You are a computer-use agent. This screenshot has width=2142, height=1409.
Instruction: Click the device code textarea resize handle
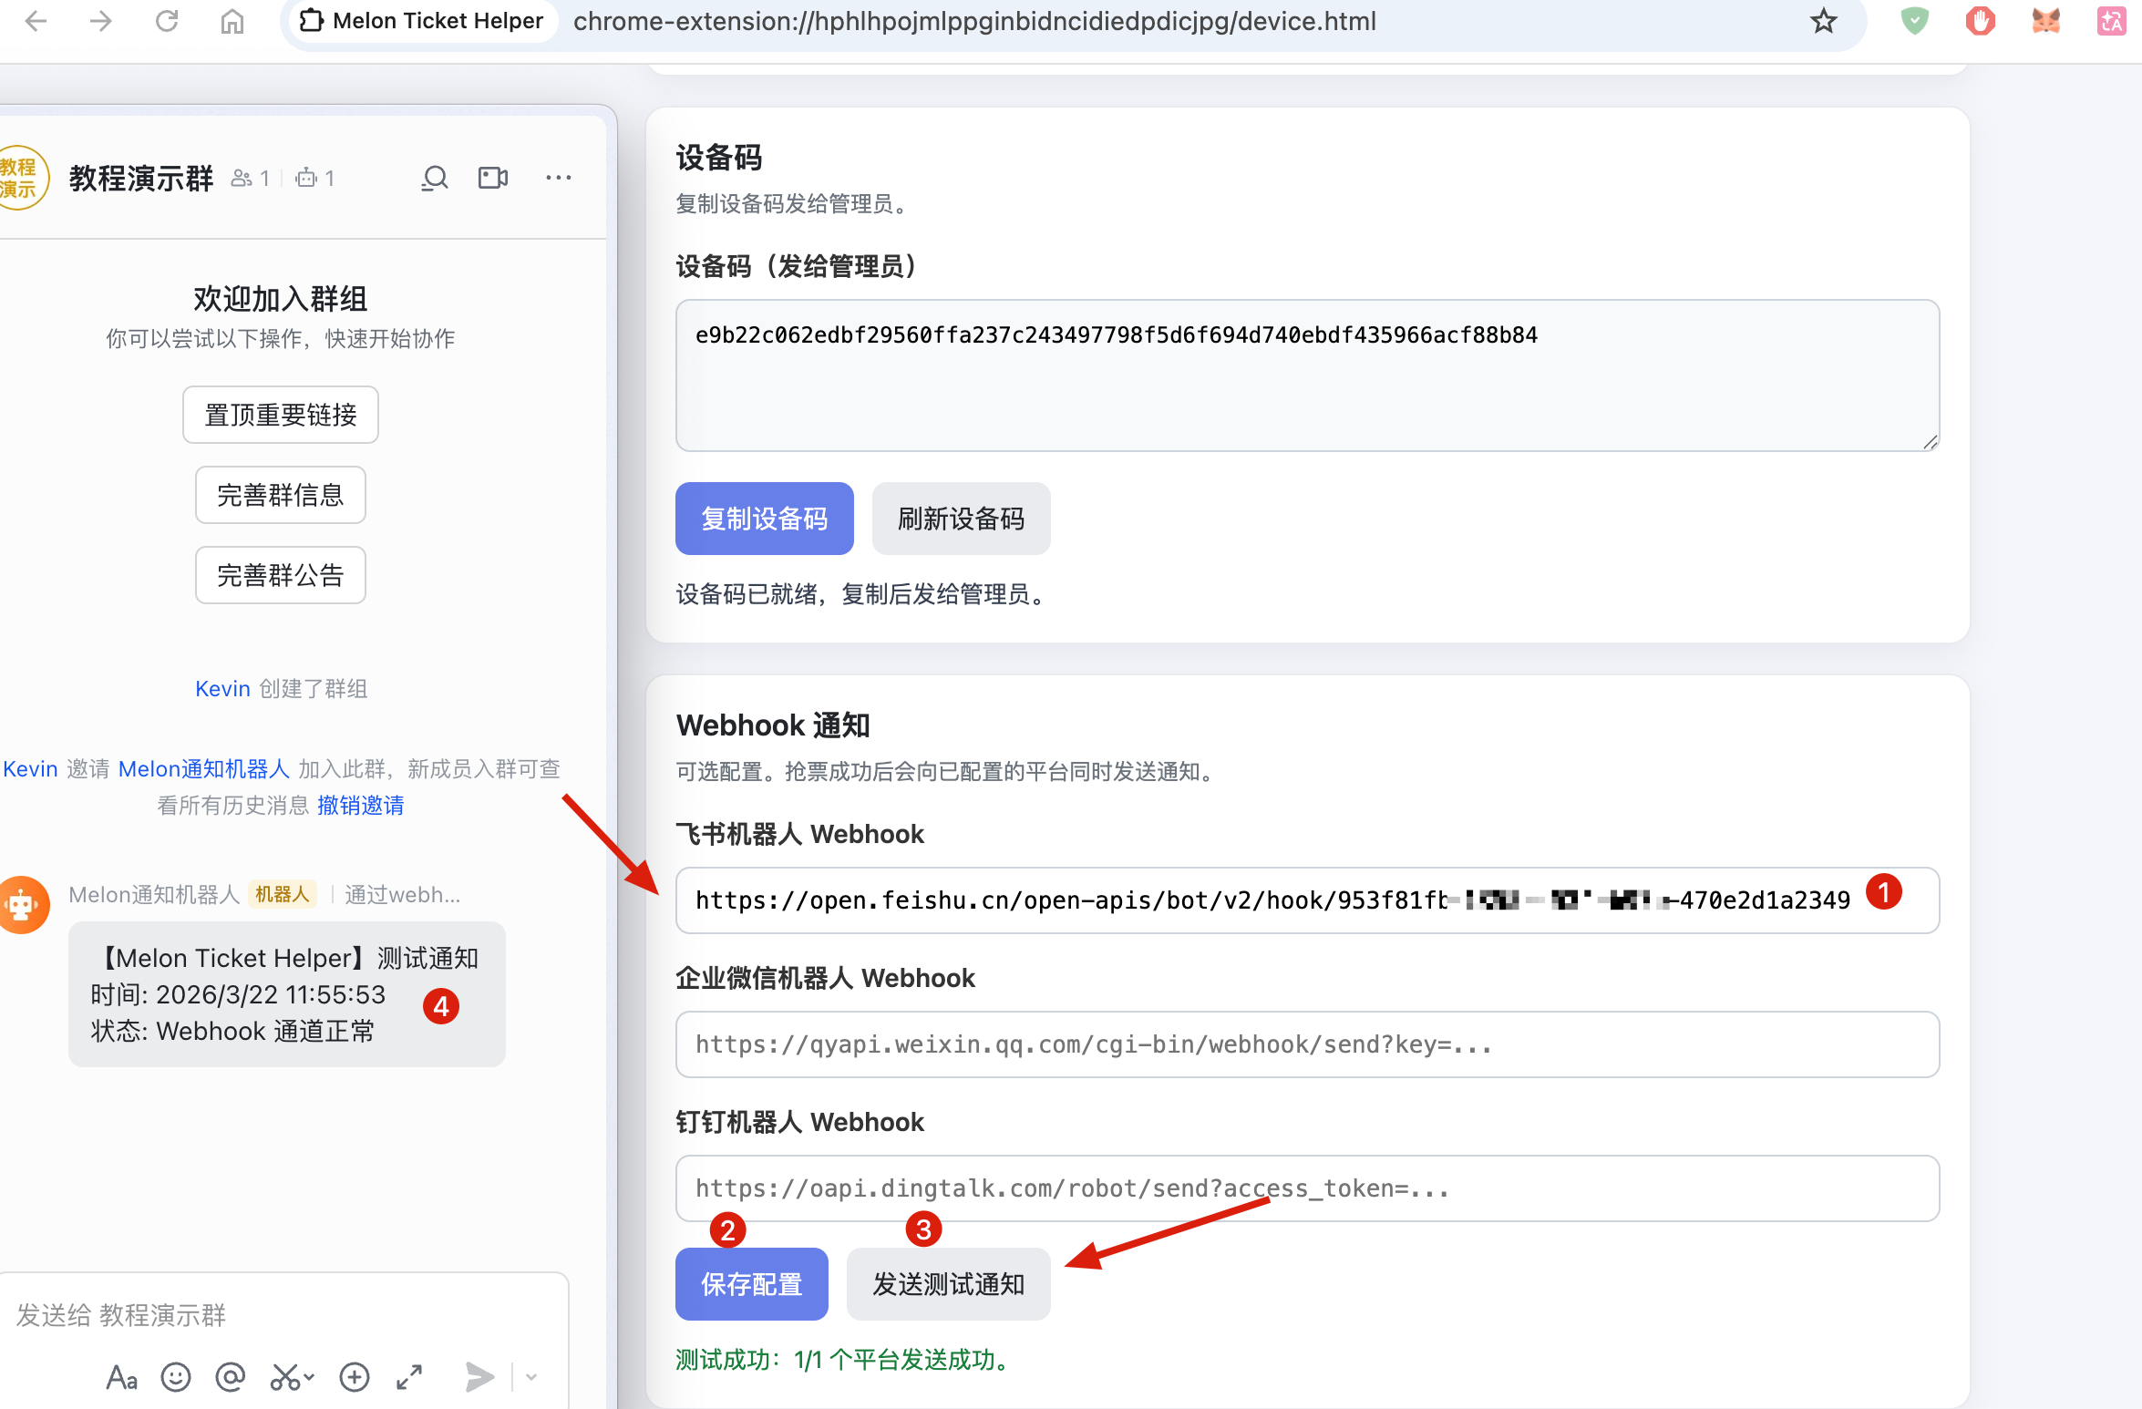[x=1931, y=442]
